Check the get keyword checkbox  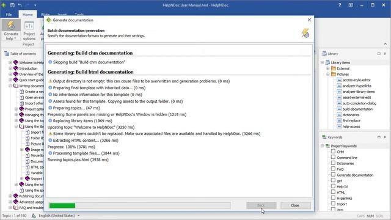tap(333, 180)
